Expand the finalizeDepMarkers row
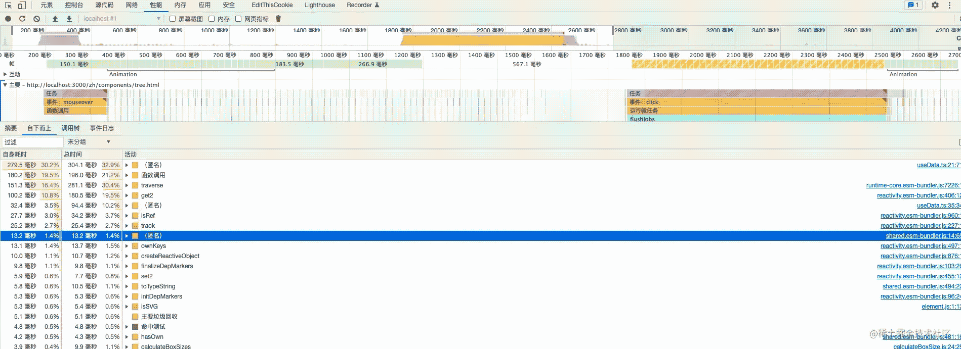The width and height of the screenshot is (961, 349). [x=127, y=266]
